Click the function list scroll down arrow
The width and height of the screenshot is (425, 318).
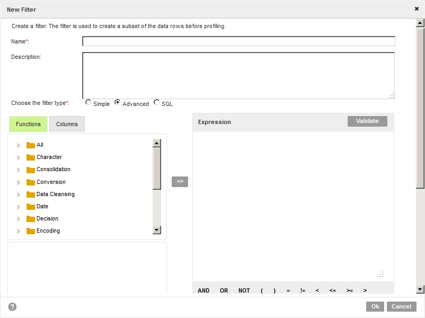157,230
